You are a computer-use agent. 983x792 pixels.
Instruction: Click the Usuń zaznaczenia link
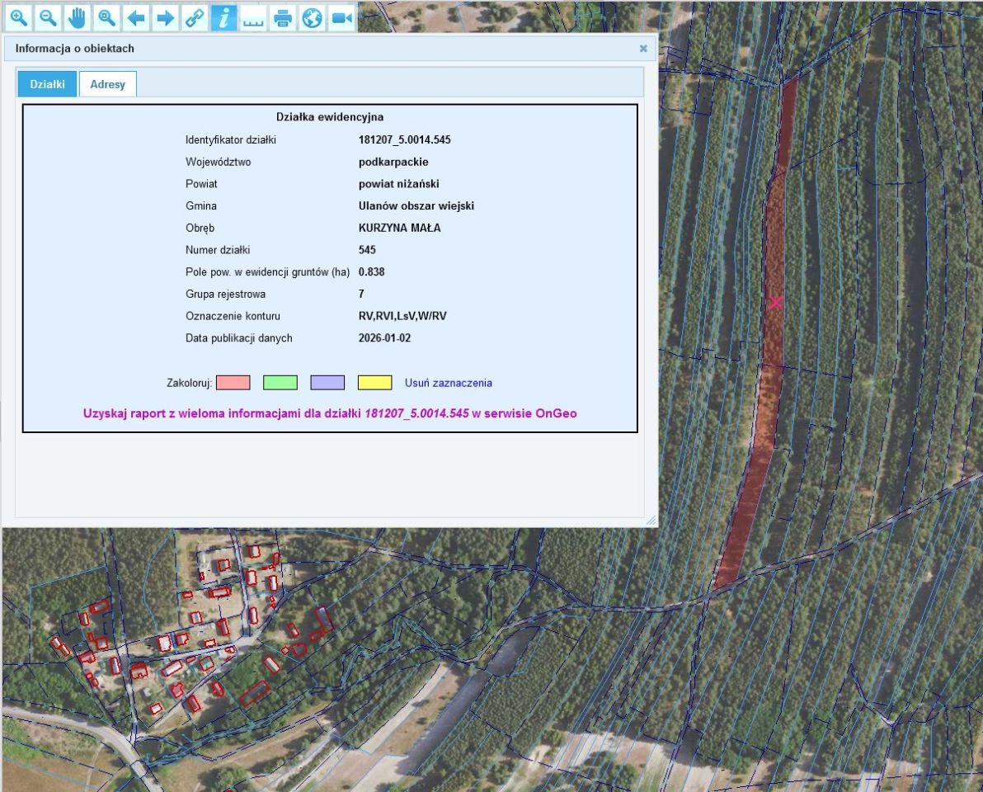[x=449, y=383]
